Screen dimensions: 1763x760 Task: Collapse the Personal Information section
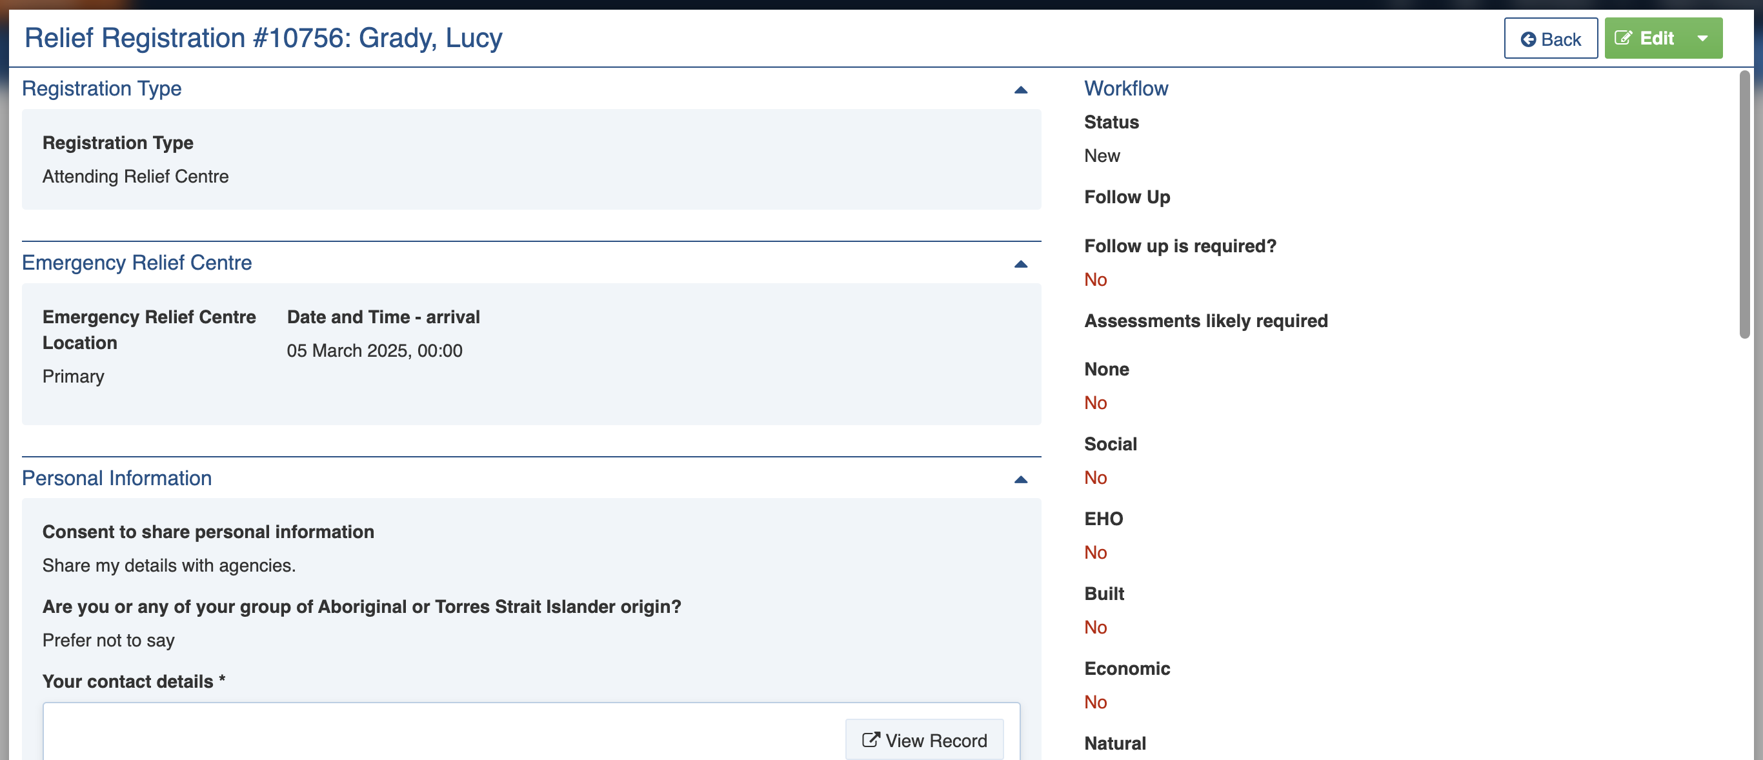1020,479
